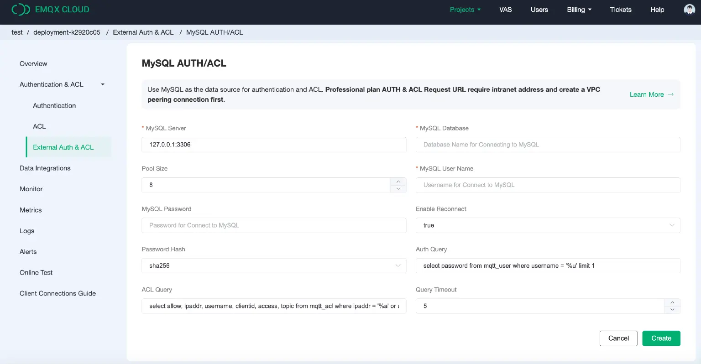Image resolution: width=701 pixels, height=364 pixels.
Task: Click the Learn More arrow icon
Action: click(x=670, y=94)
